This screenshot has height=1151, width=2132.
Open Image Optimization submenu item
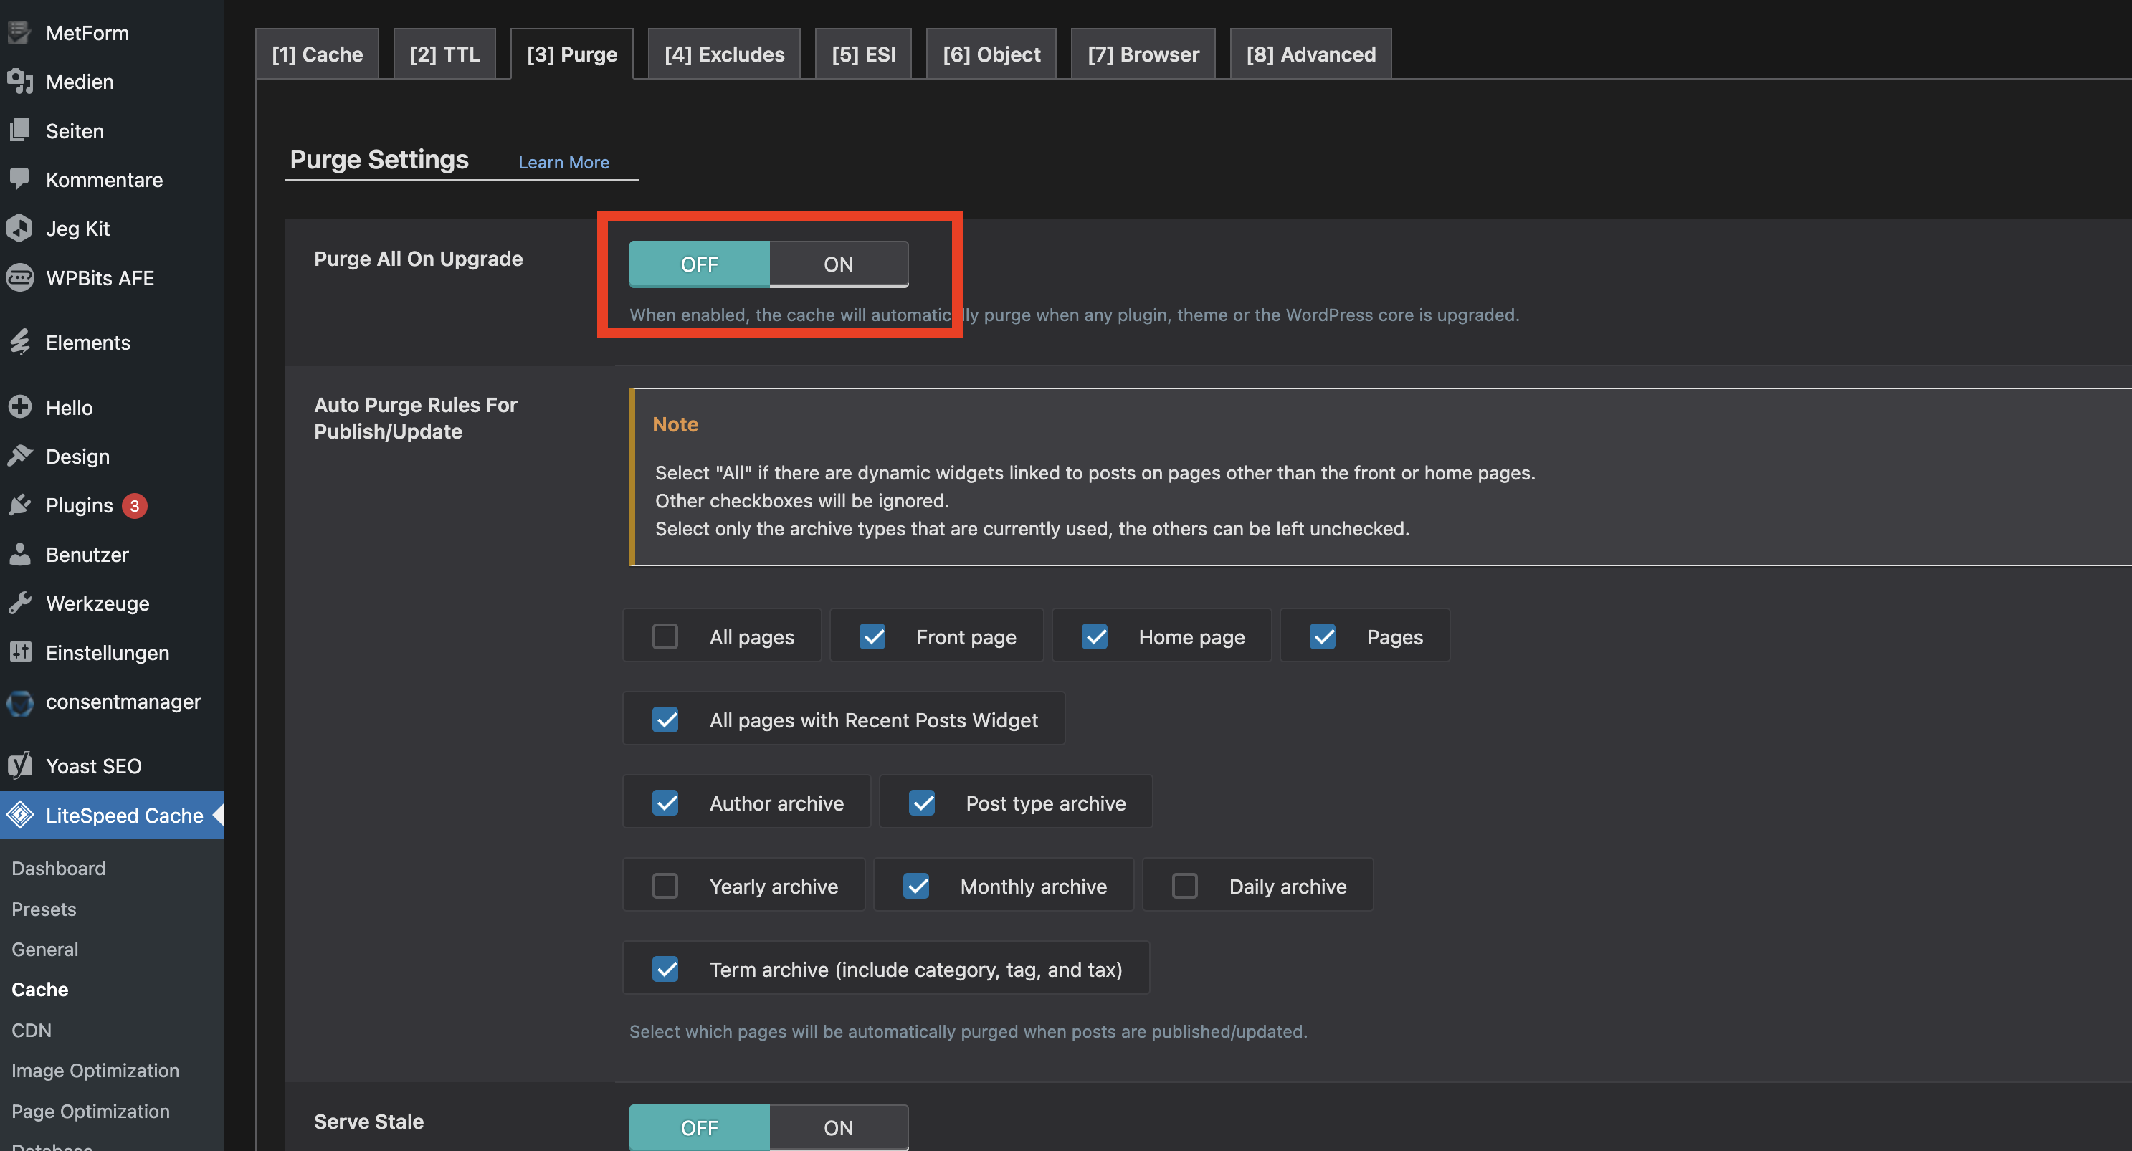(x=95, y=1070)
